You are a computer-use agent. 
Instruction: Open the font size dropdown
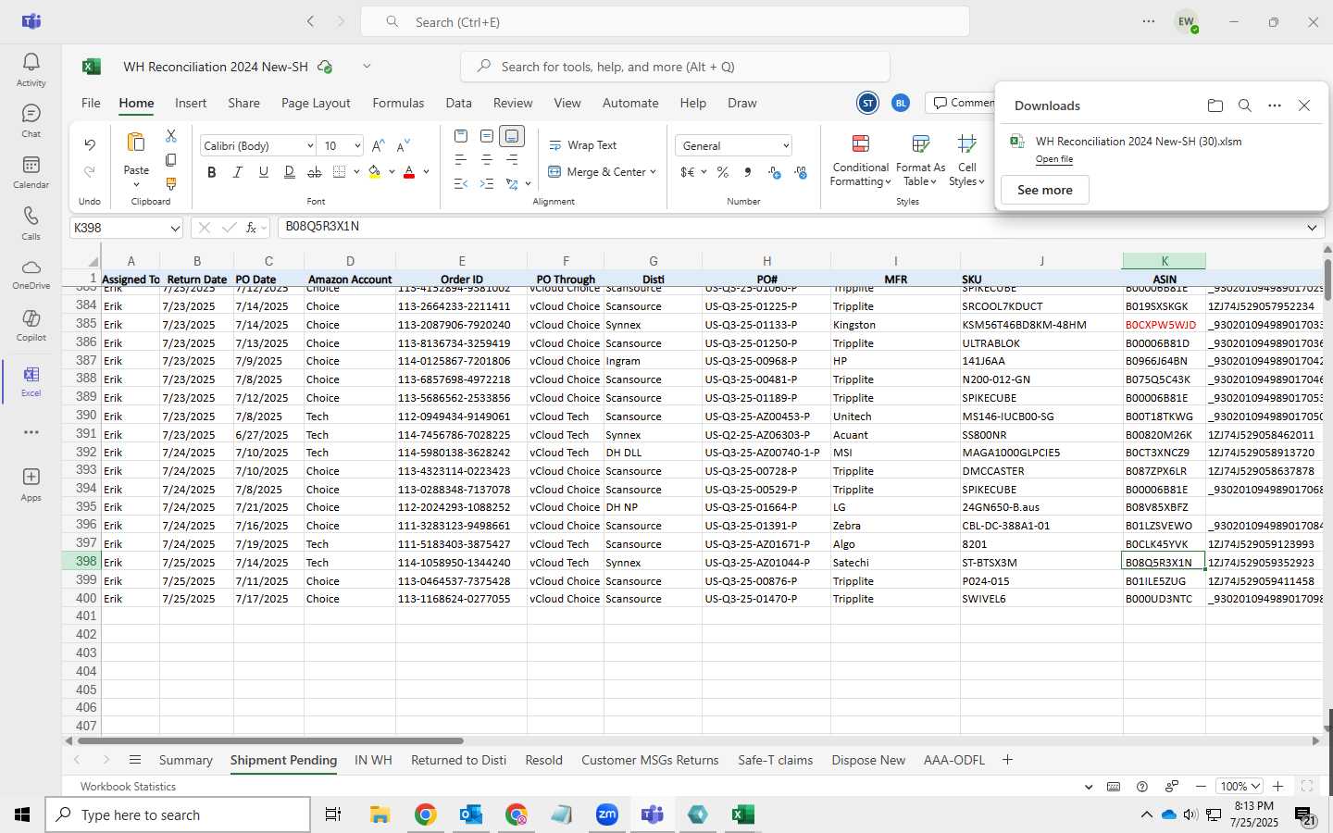tap(356, 146)
